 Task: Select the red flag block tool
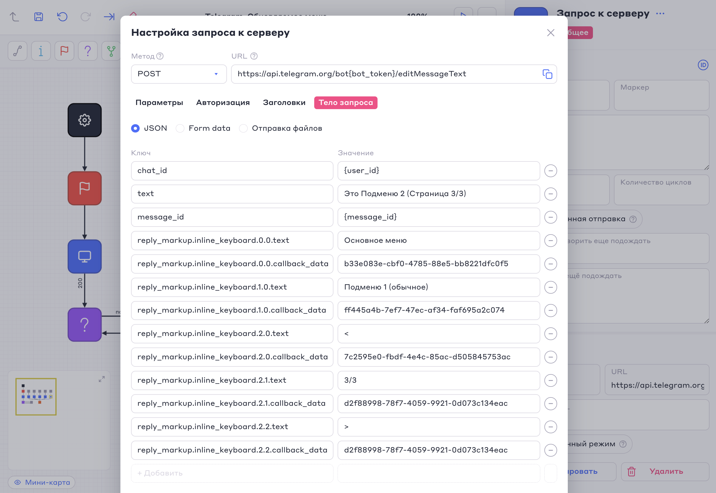64,51
